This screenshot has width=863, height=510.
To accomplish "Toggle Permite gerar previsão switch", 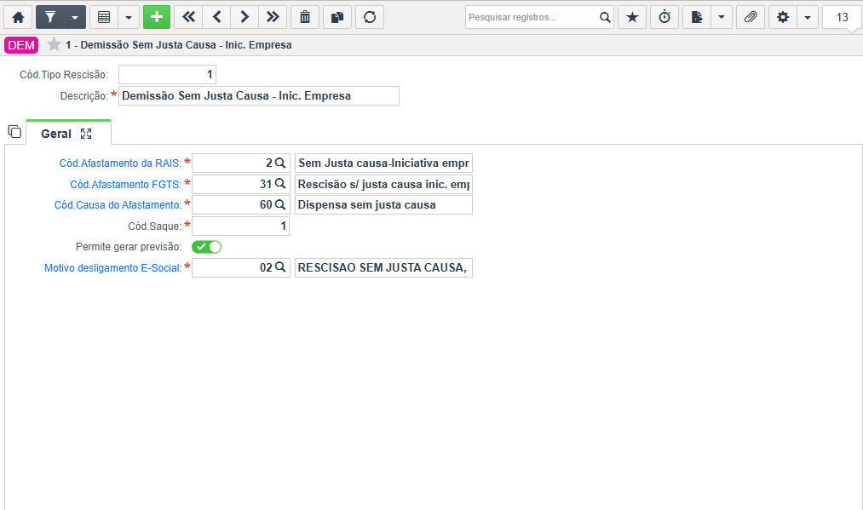I will (207, 247).
